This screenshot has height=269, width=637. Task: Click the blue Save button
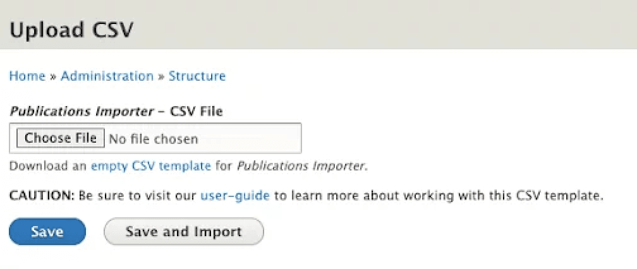tap(47, 232)
